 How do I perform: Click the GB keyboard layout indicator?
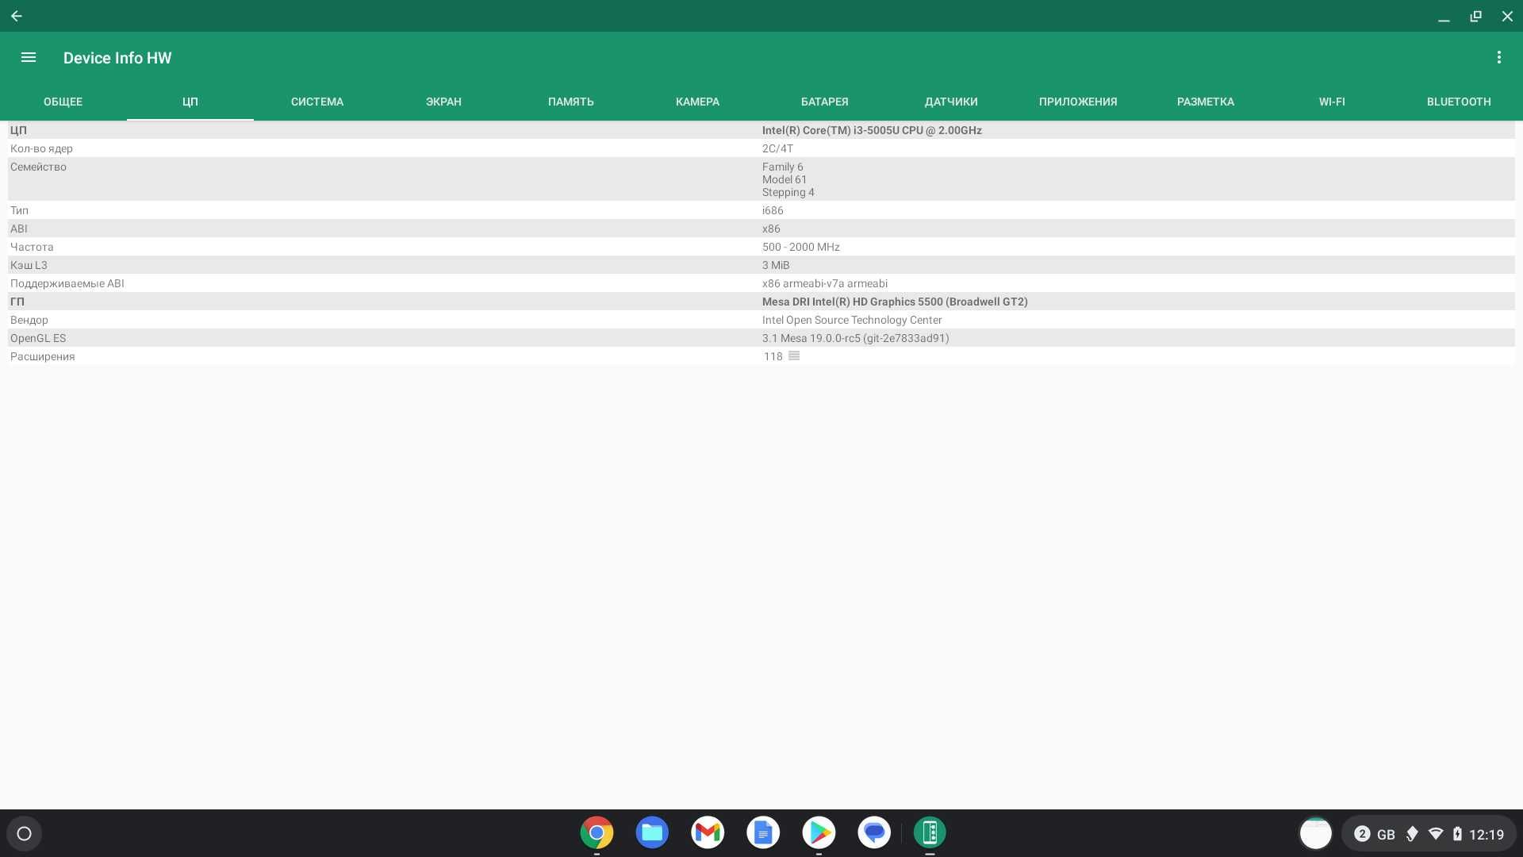[x=1386, y=835]
